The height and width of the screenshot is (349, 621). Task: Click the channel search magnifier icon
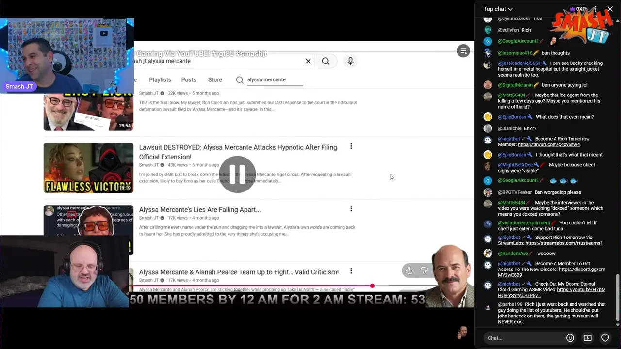coord(240,80)
